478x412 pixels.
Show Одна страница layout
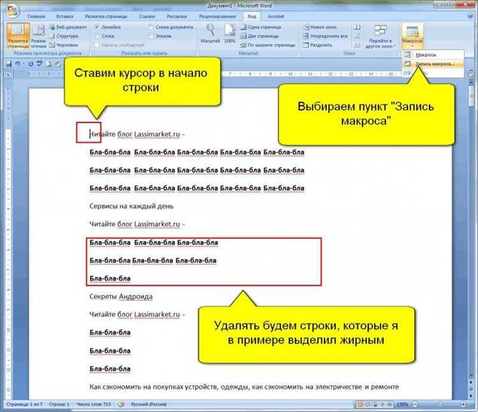[x=261, y=27]
